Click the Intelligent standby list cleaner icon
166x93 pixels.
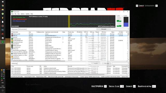tap(12, 53)
